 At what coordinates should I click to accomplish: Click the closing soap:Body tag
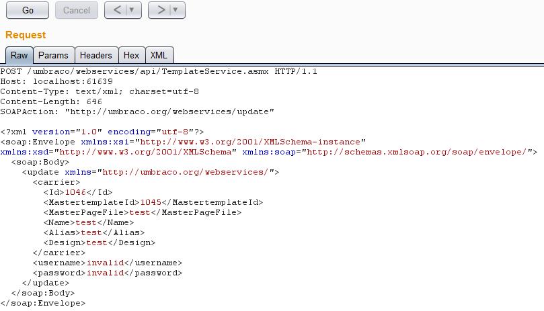click(x=43, y=293)
